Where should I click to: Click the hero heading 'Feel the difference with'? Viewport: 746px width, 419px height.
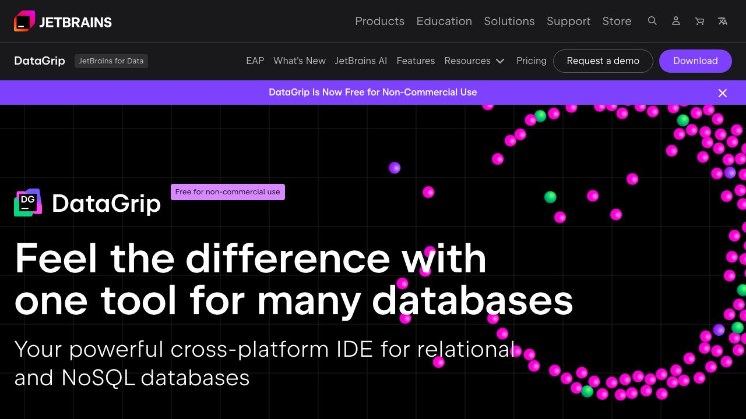coord(251,258)
